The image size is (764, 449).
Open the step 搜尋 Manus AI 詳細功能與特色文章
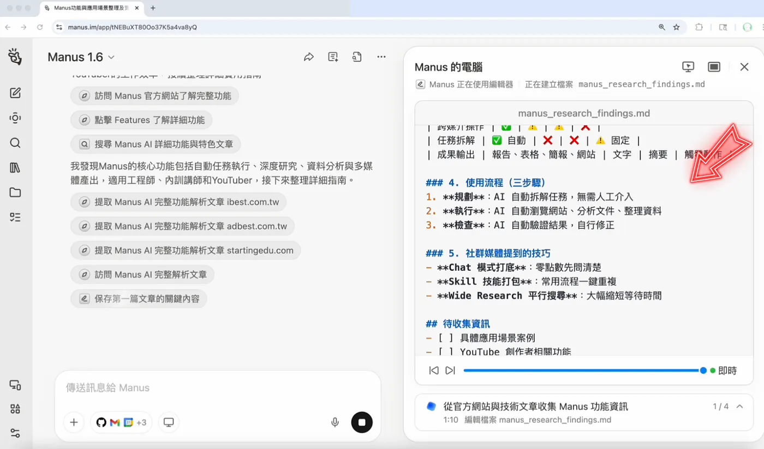point(156,144)
